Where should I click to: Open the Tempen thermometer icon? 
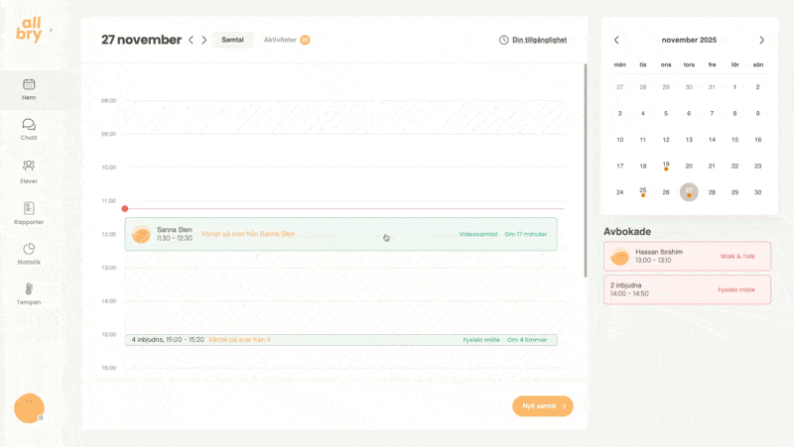coord(29,289)
